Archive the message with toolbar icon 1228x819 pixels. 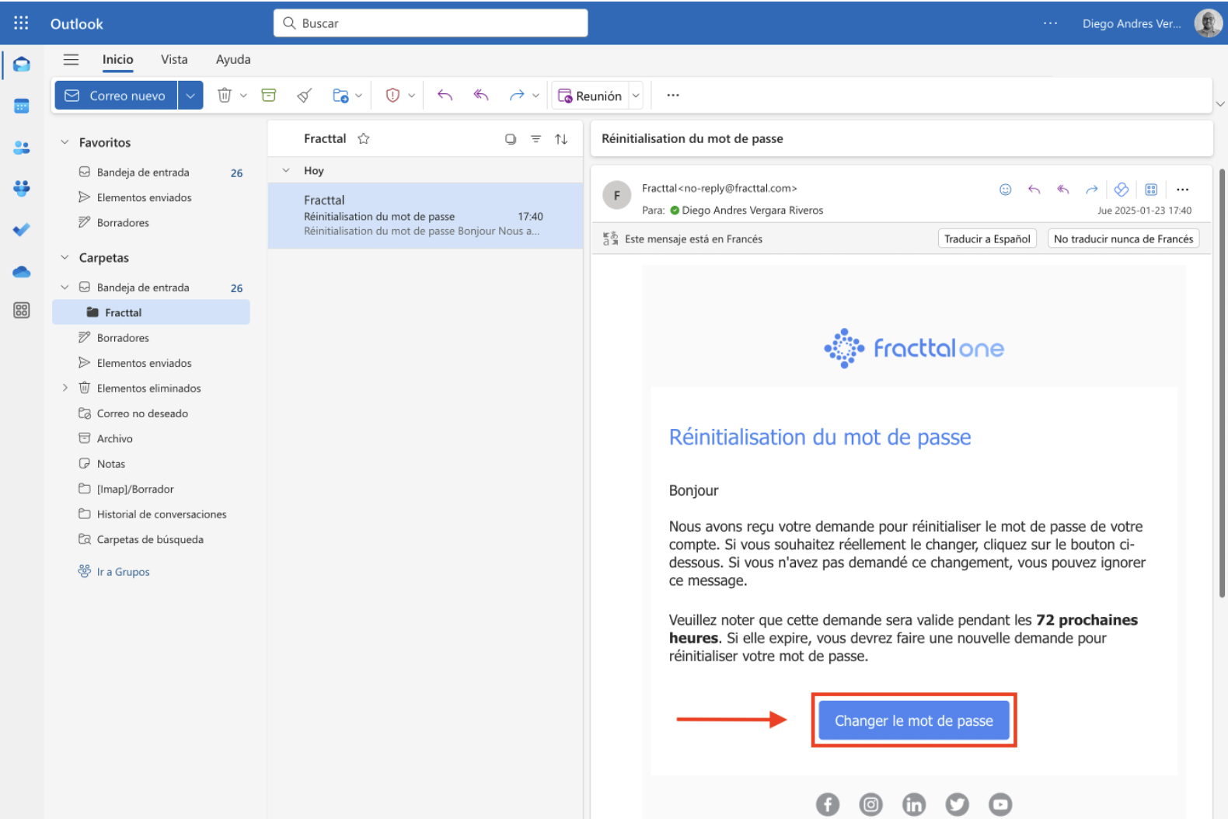click(x=269, y=96)
